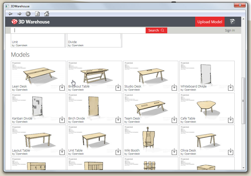Click the vertical scrollbar thumb

coord(243,101)
